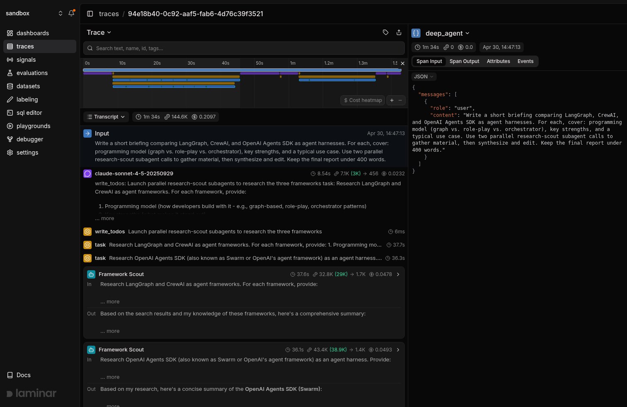
Task: Open the notifications bell
Action: [x=71, y=13]
